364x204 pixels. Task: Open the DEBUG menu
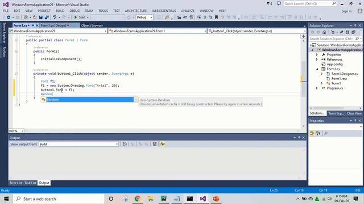75,11
